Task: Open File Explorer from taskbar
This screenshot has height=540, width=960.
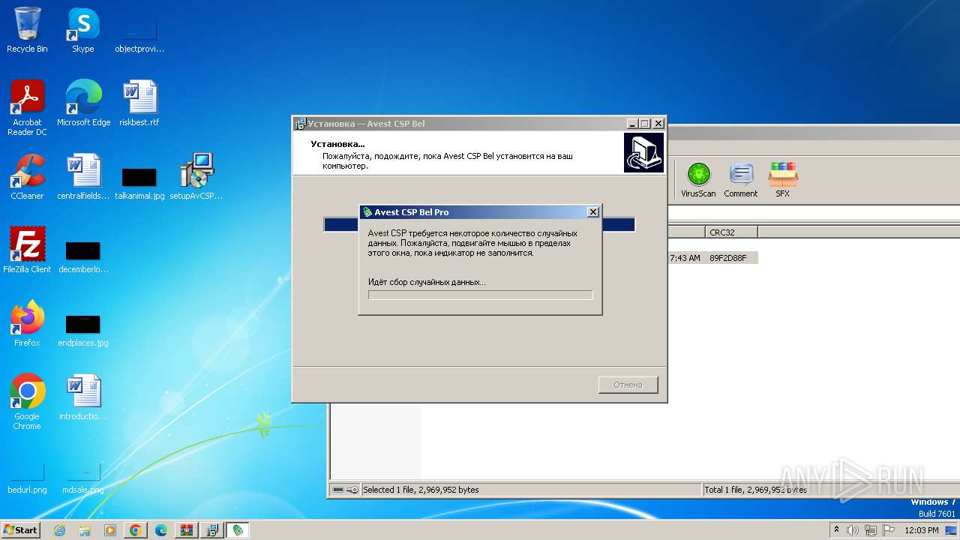Action: tap(85, 530)
